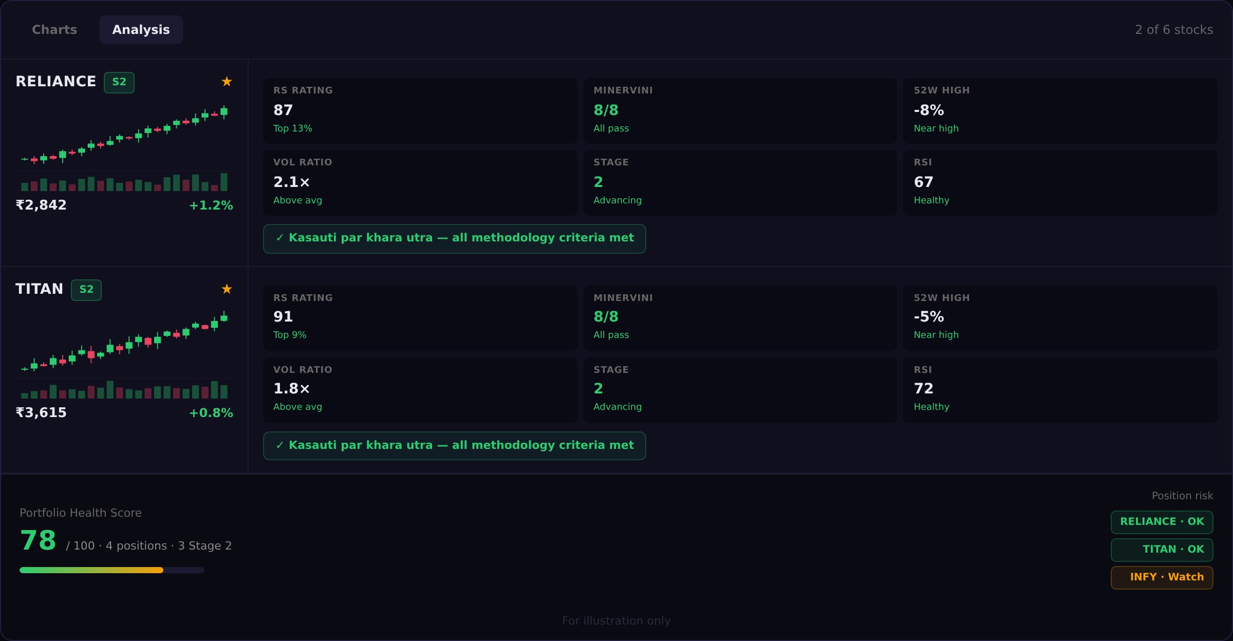Select the TITAN Vol Ratio 1.8× card
1233x641 pixels.
[420, 390]
